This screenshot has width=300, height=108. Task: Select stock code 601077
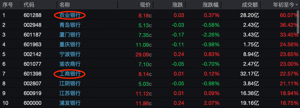pos(32,64)
